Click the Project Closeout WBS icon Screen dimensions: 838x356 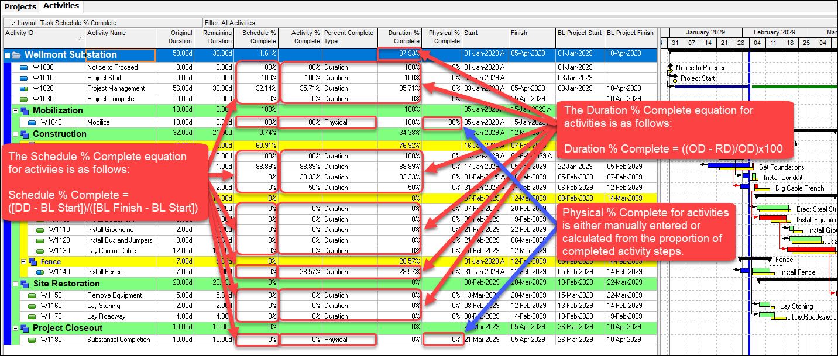25,328
